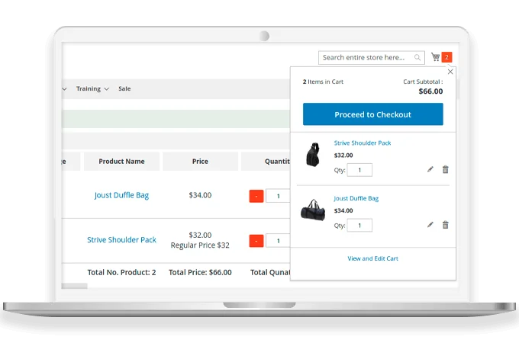Open View and Edit Cart link
The image size is (519, 343).
(x=372, y=258)
